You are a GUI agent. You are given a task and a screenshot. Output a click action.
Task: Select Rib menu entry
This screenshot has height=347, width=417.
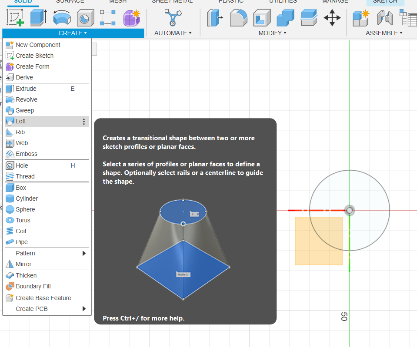point(47,132)
